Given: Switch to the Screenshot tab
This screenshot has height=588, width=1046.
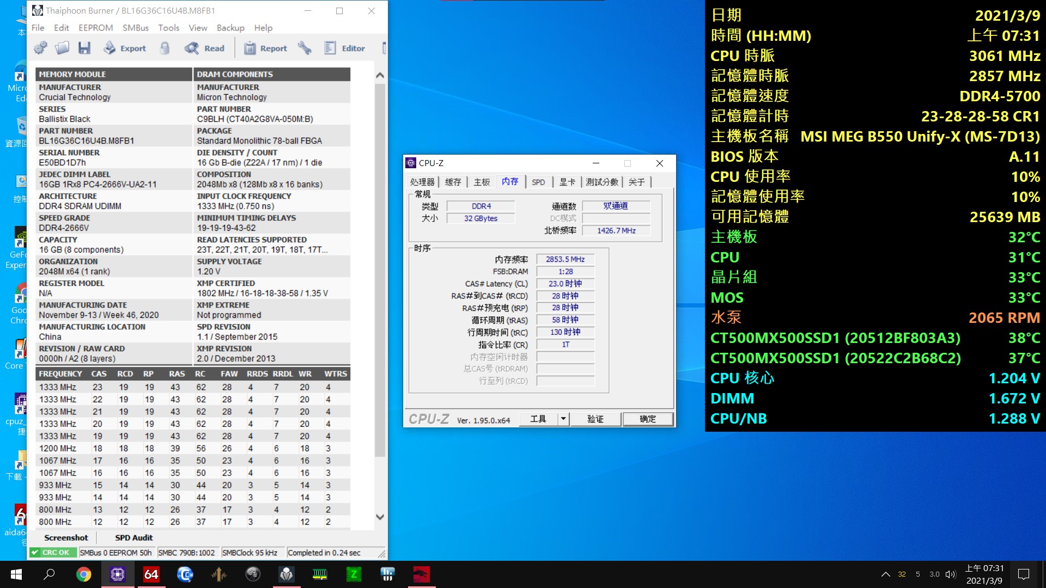Looking at the screenshot, I should [66, 537].
